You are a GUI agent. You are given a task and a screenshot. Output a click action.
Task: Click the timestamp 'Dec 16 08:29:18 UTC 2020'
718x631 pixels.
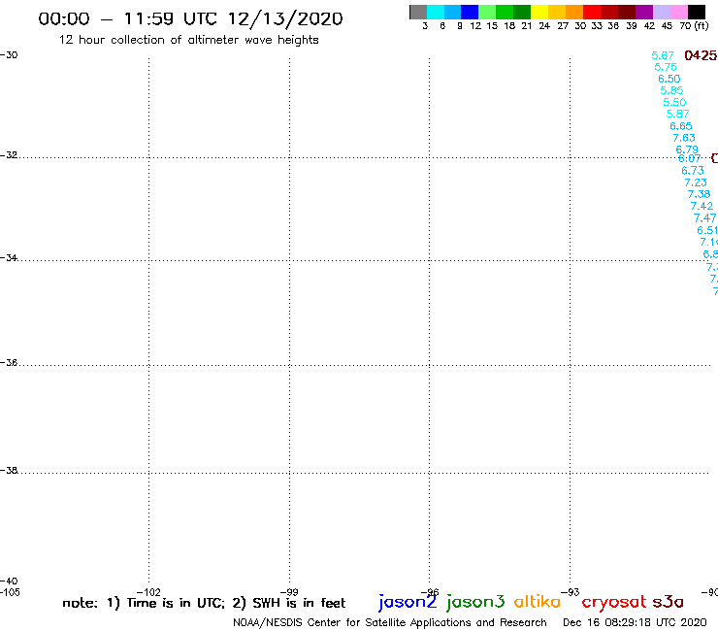[x=635, y=622]
